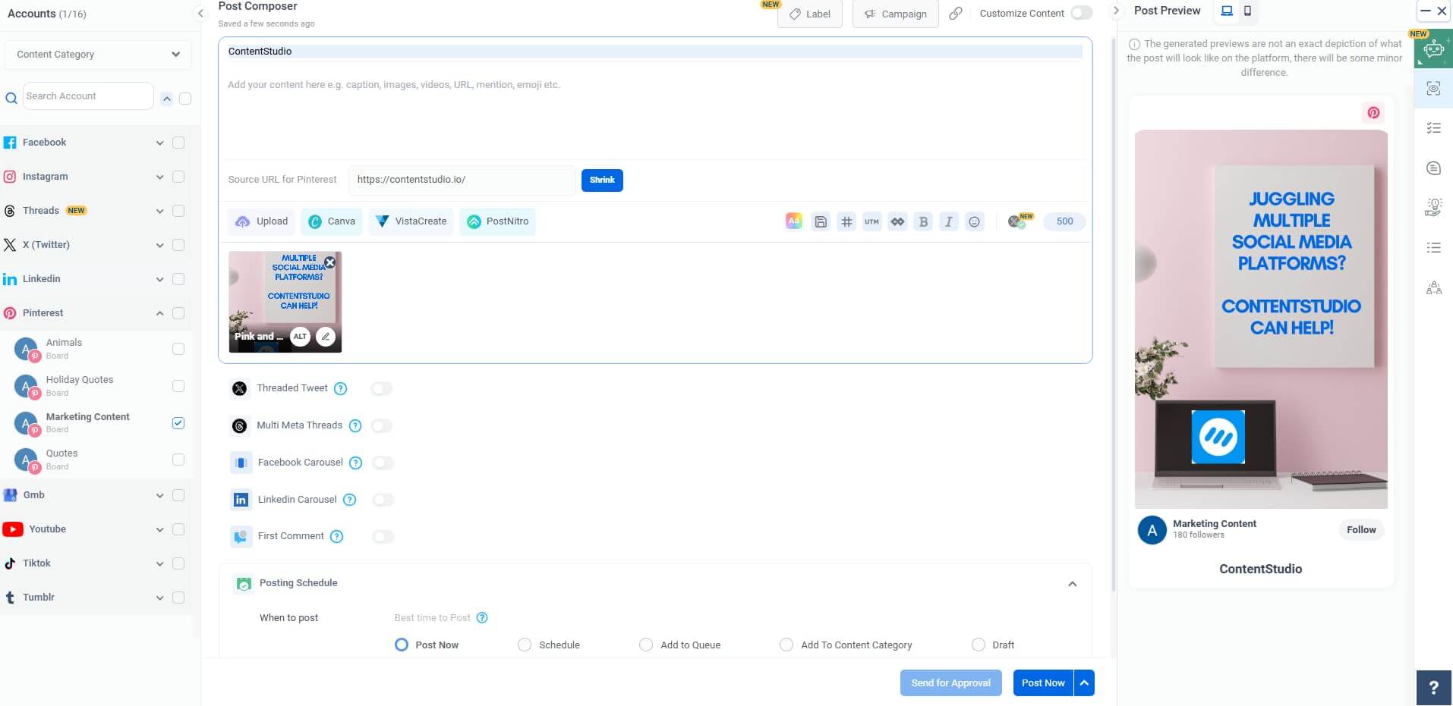Check the Facebook accounts checkbox
The height and width of the screenshot is (706, 1453).
point(178,143)
